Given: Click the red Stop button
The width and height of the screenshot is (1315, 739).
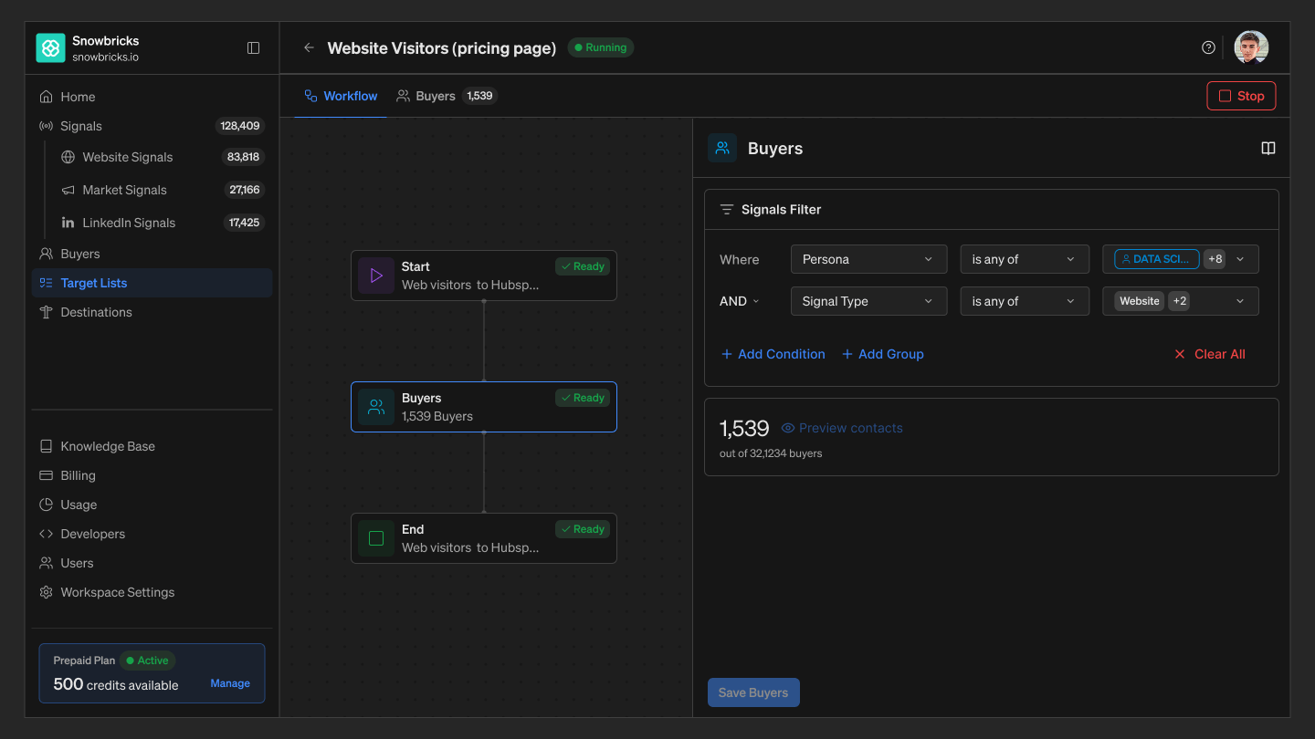Looking at the screenshot, I should click(1241, 96).
